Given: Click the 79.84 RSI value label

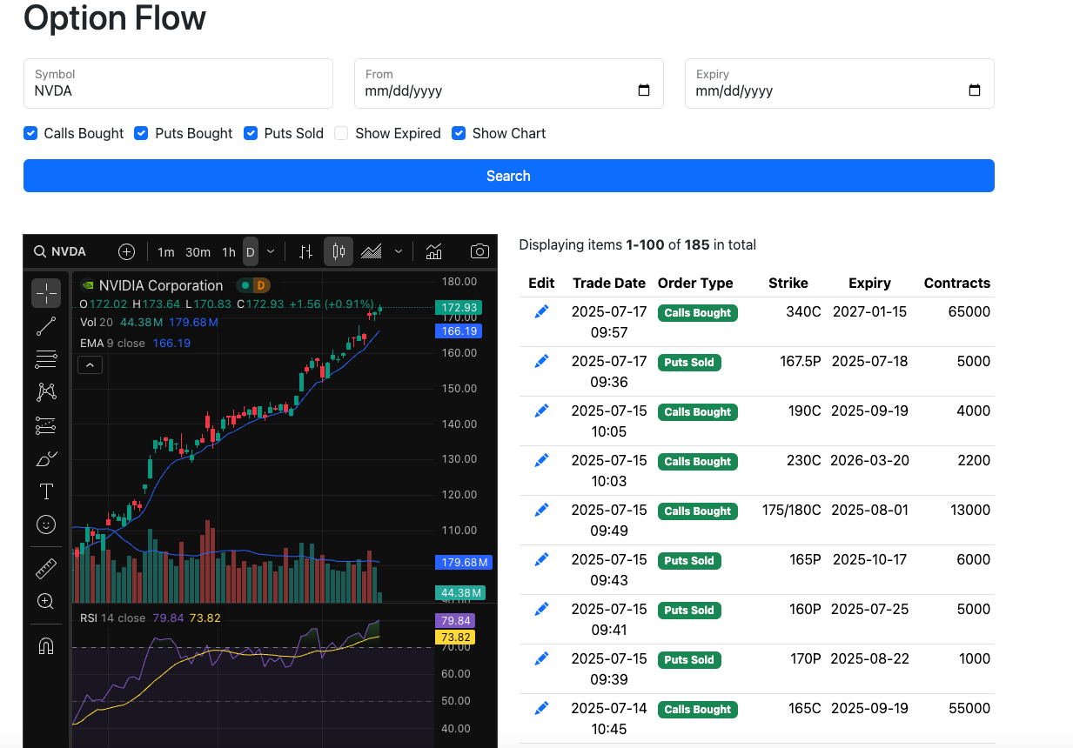Looking at the screenshot, I should coord(456,620).
